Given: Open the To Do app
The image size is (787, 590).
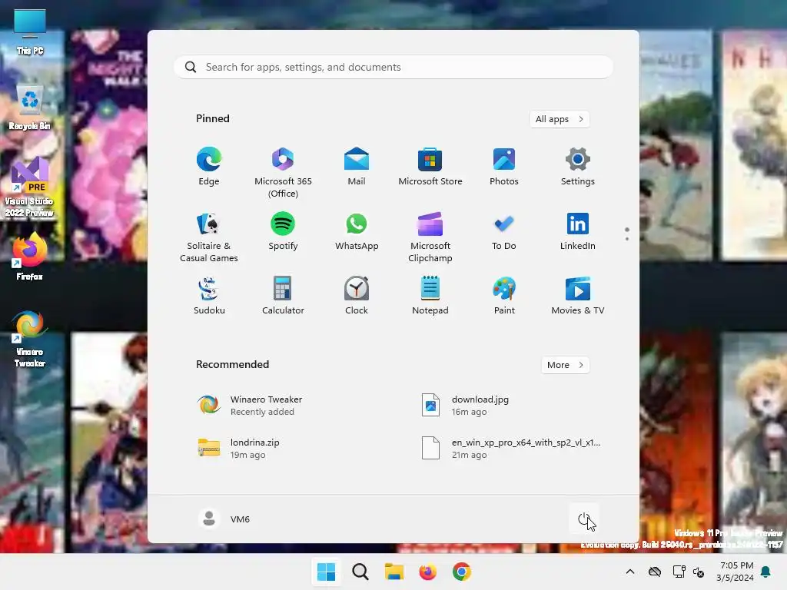Looking at the screenshot, I should click(504, 231).
